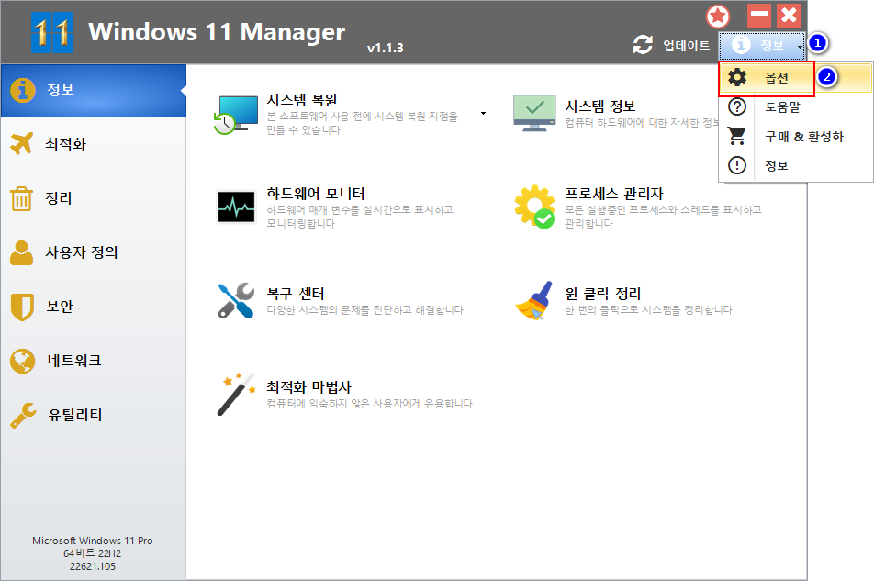The image size is (874, 581).
Task: Switch to the 네트워크 section
Action: (x=93, y=361)
